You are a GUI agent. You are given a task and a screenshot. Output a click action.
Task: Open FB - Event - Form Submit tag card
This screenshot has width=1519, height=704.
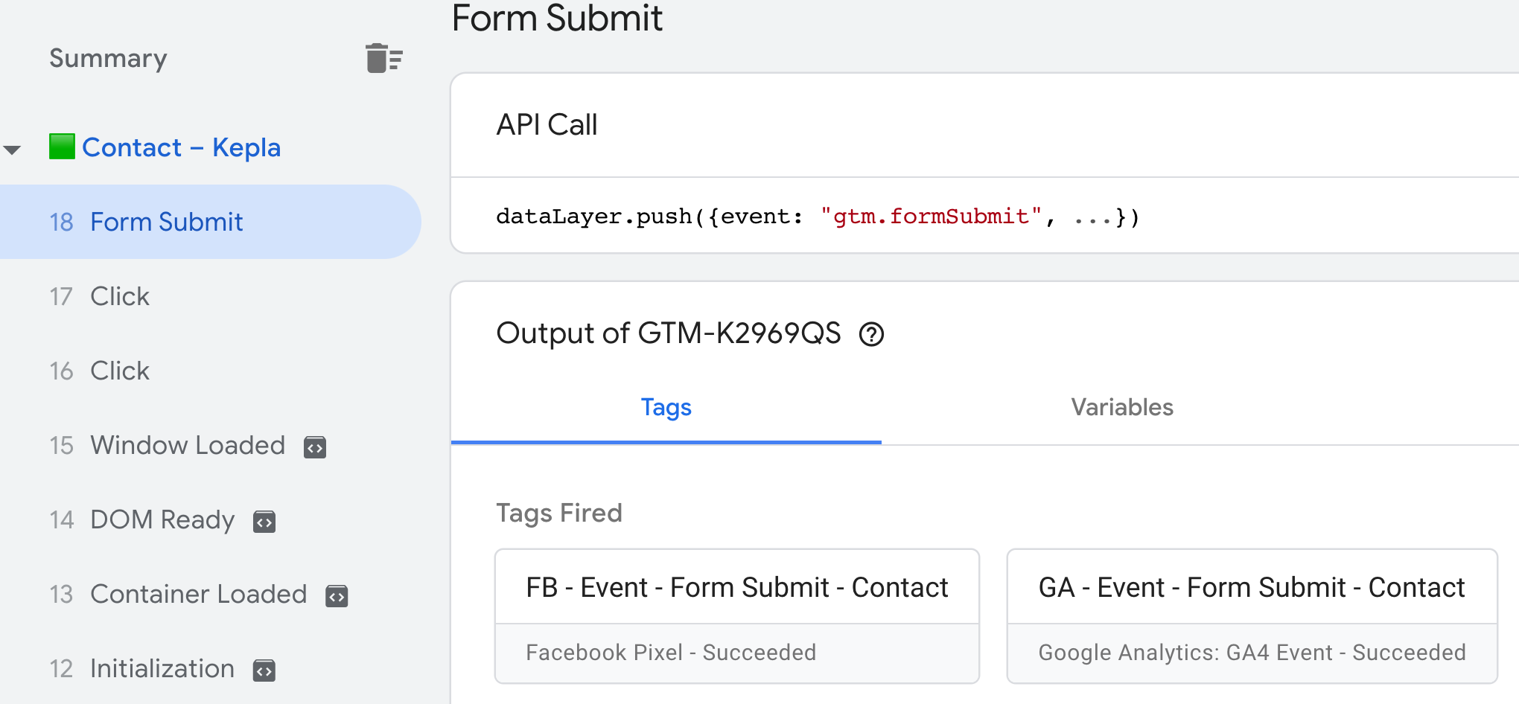pos(736,615)
